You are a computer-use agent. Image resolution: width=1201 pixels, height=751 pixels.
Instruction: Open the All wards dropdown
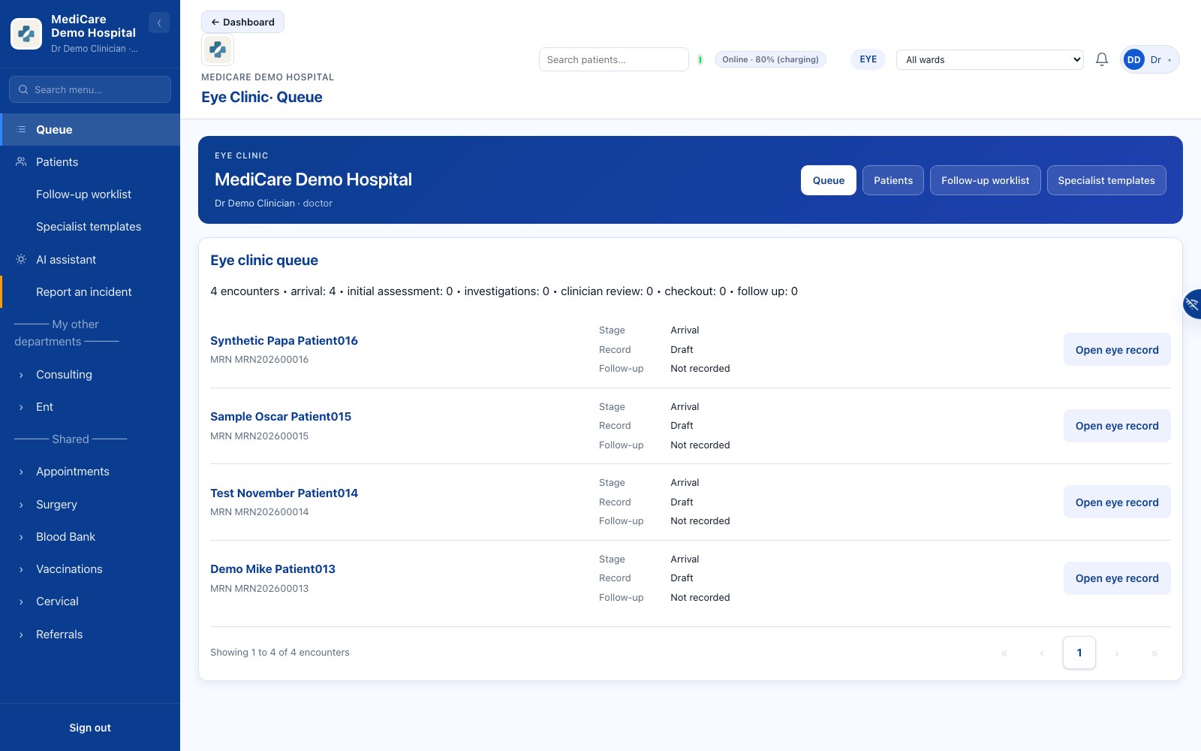990,59
